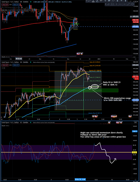140x182 pixels.
Task: Click the 09 Oct '20 date marker on daily axis
Action: coord(19,59)
